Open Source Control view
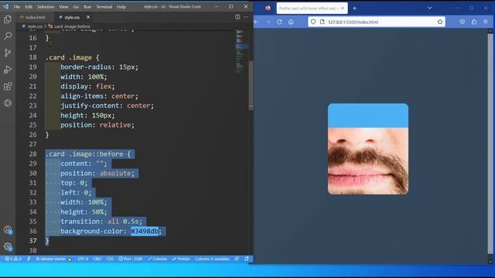The image size is (495, 278). pyautogui.click(x=8, y=53)
